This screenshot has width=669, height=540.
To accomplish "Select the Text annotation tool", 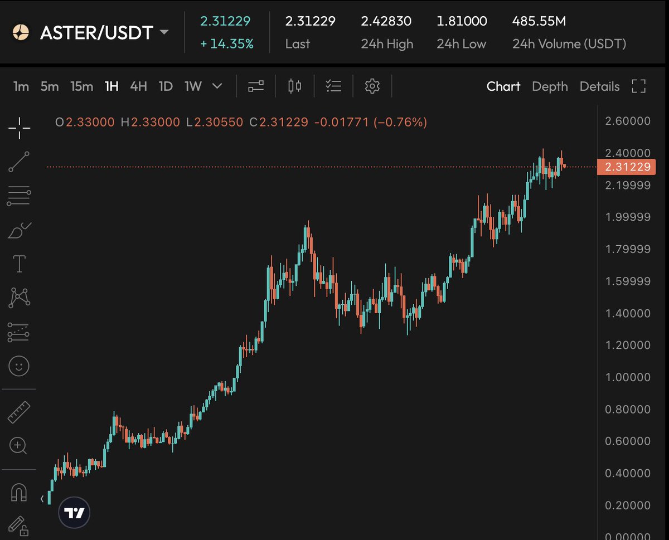I will point(19,263).
